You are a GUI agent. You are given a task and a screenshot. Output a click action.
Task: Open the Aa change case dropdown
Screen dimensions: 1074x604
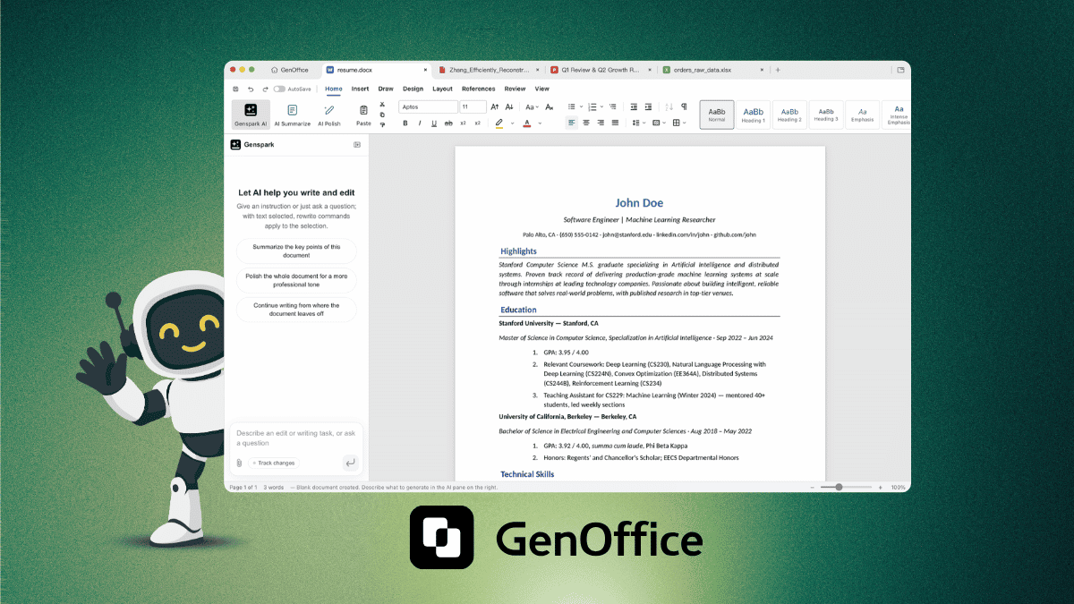(x=532, y=107)
